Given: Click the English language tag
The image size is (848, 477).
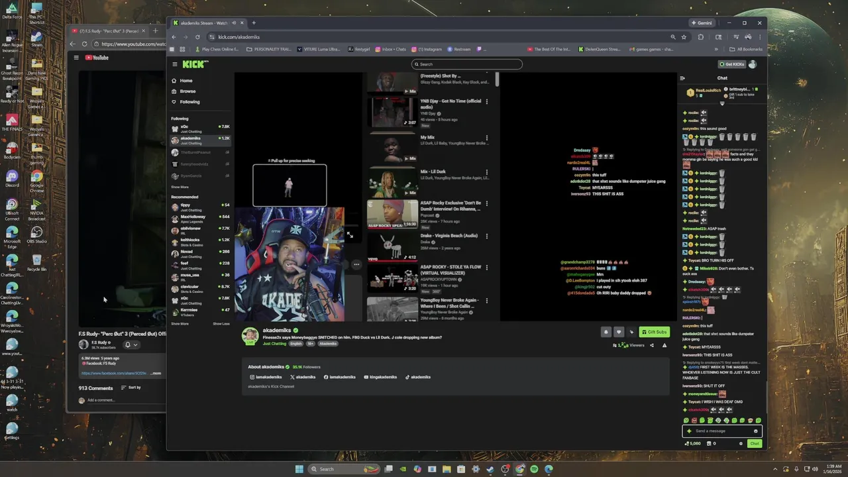Looking at the screenshot, I should coord(295,344).
